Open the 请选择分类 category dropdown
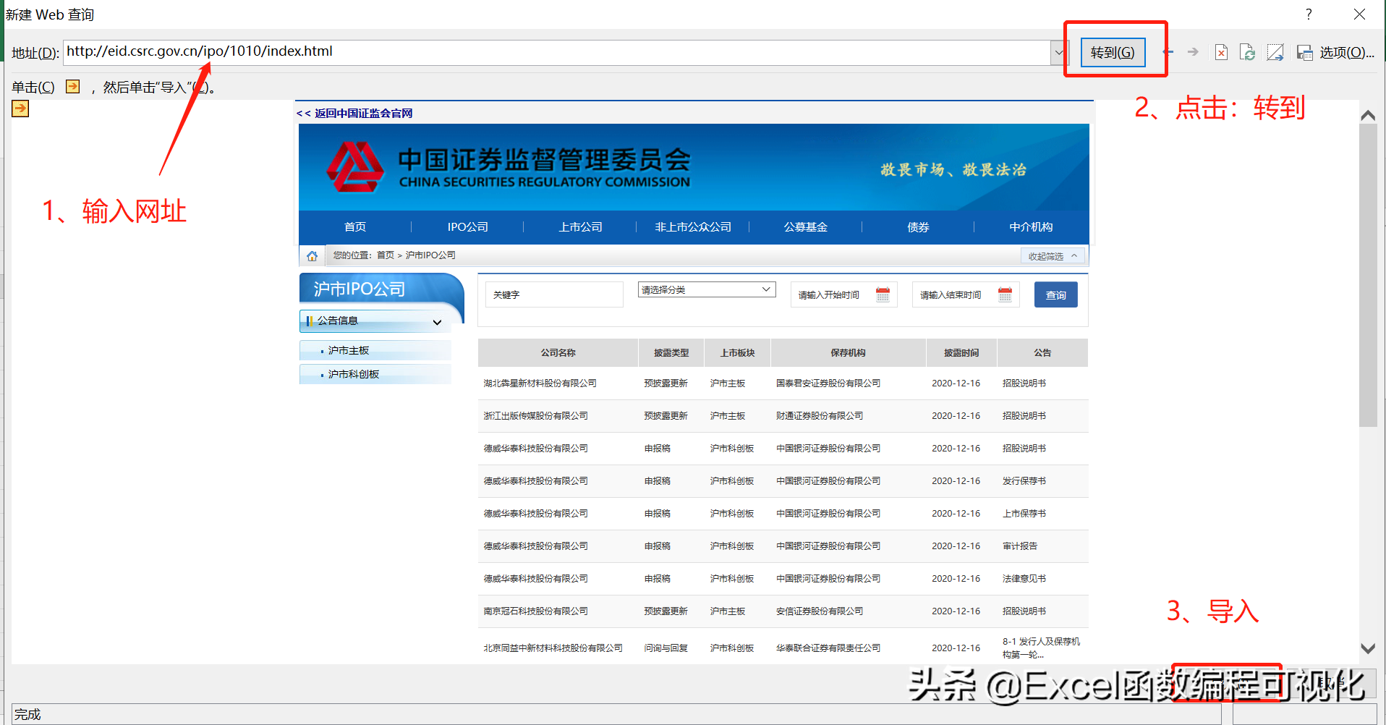The height and width of the screenshot is (725, 1386). tap(707, 289)
